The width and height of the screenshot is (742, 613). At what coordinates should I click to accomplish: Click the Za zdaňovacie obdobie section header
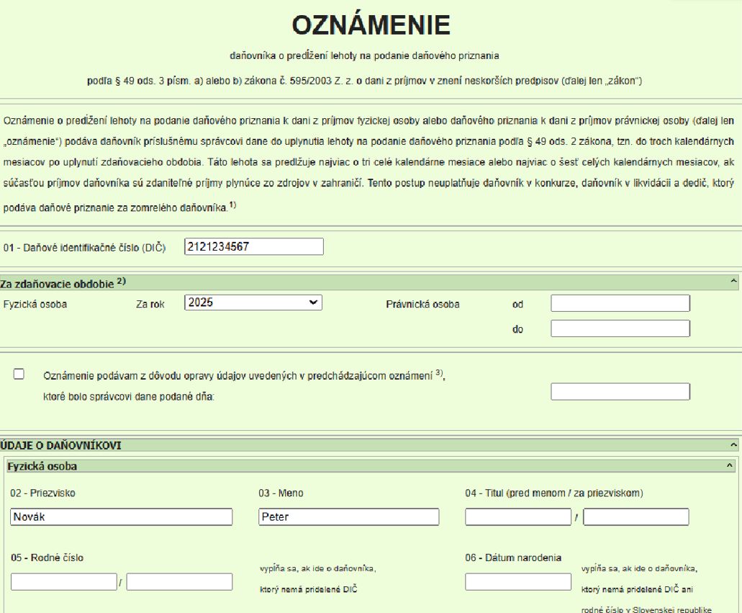click(58, 284)
